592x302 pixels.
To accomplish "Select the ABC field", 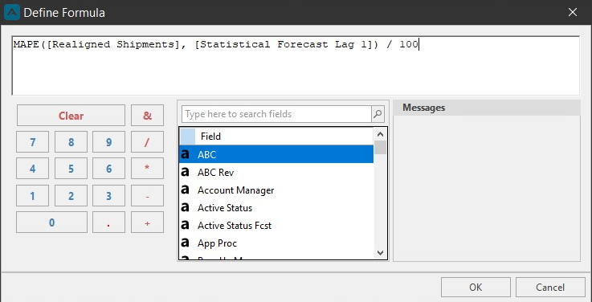I will click(x=276, y=154).
